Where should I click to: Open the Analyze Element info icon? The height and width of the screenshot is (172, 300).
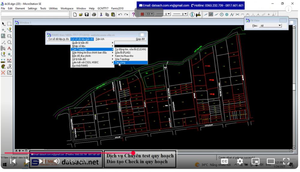click(x=192, y=14)
